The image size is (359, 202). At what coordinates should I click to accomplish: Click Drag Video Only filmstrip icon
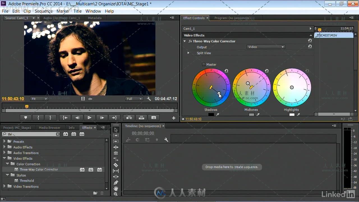[83, 99]
